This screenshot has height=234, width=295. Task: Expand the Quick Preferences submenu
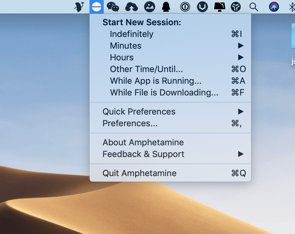[170, 111]
